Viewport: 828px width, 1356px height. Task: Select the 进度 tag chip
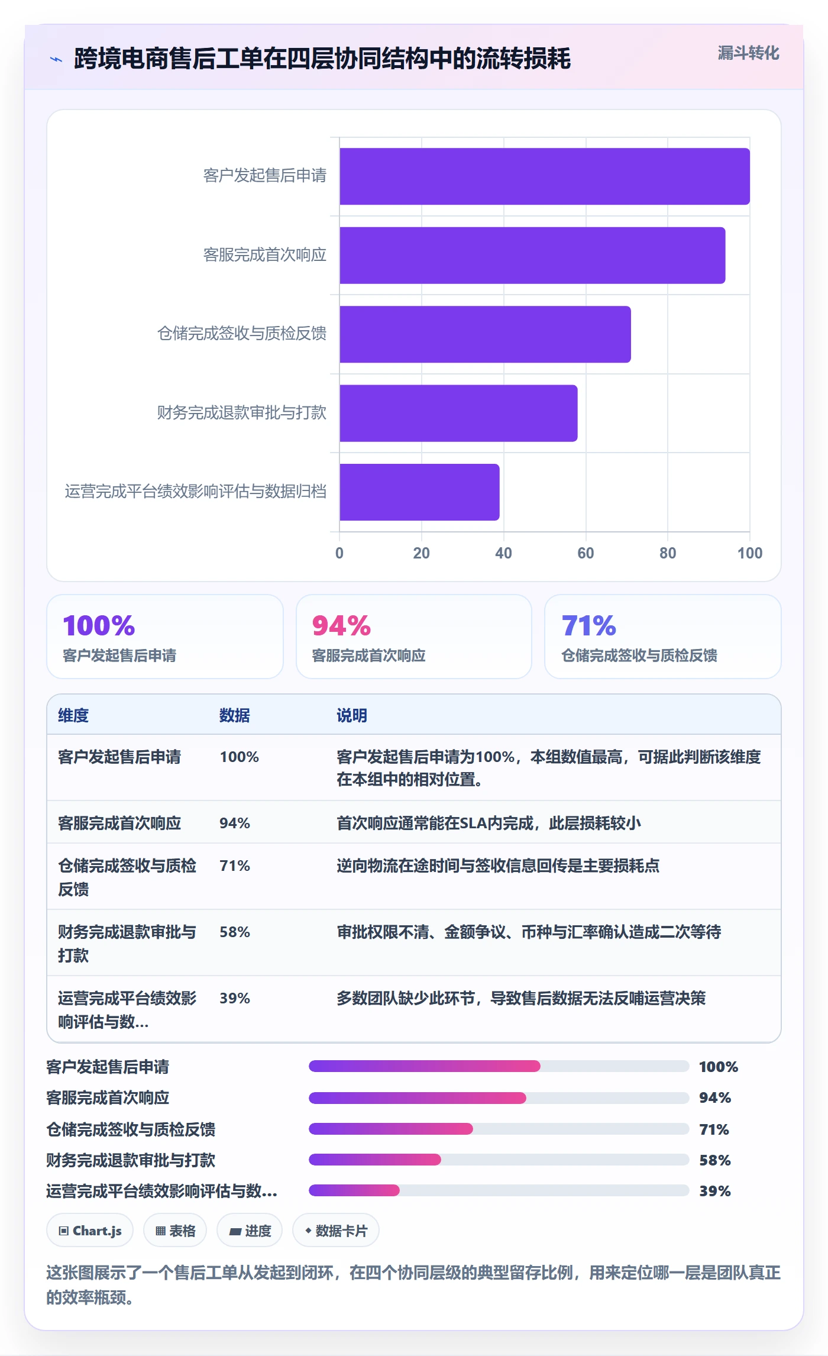[x=250, y=1231]
